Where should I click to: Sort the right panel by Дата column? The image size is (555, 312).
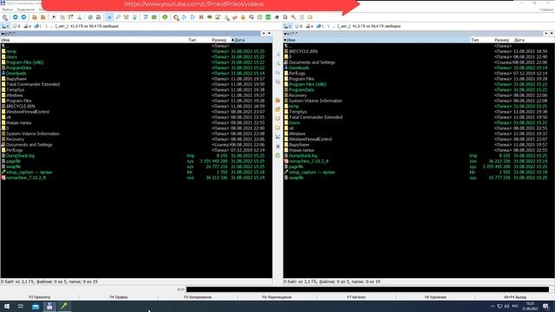pos(519,40)
